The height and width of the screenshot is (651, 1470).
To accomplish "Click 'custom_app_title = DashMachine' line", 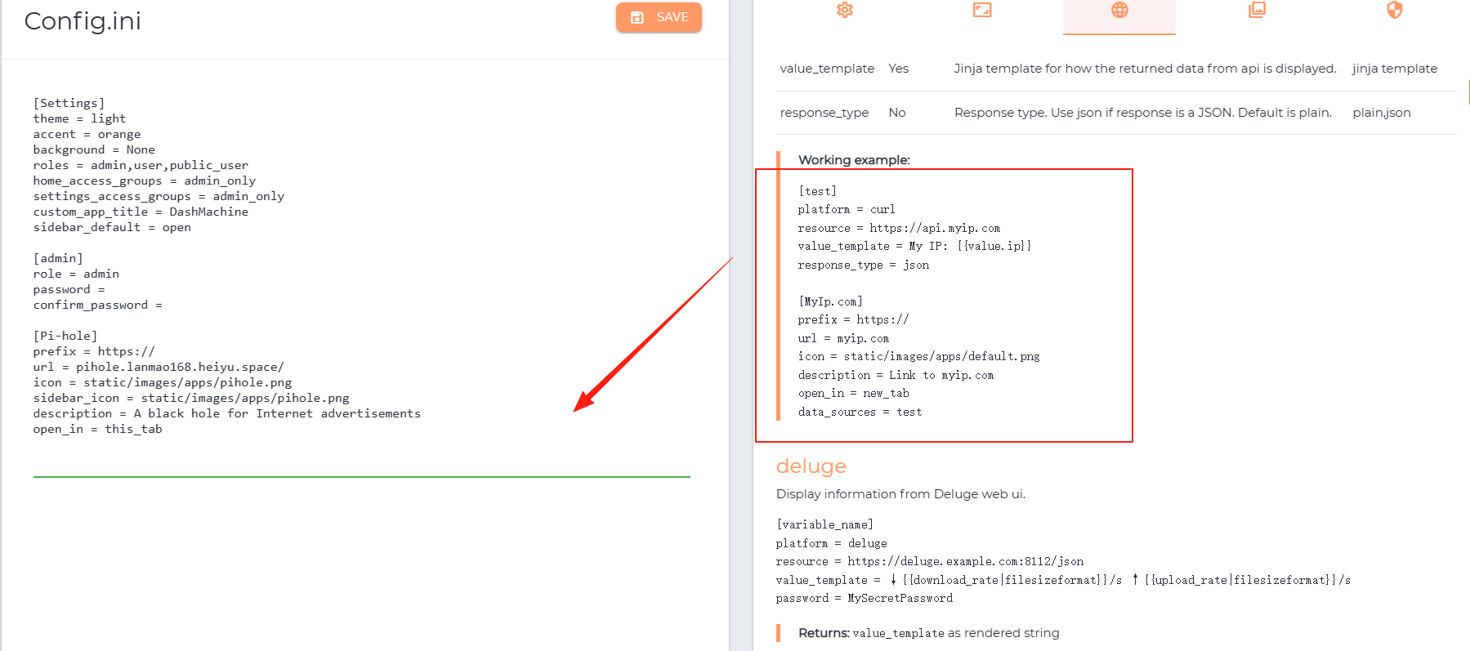I will tap(141, 212).
